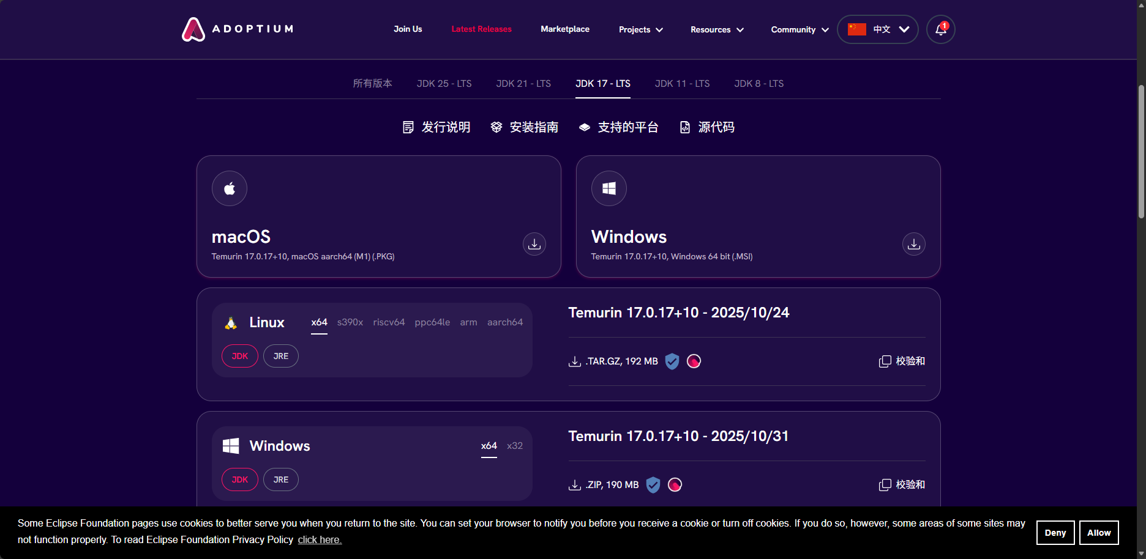Click the .TAR.GZ download arrow icon
Viewport: 1146px width, 559px height.
574,361
